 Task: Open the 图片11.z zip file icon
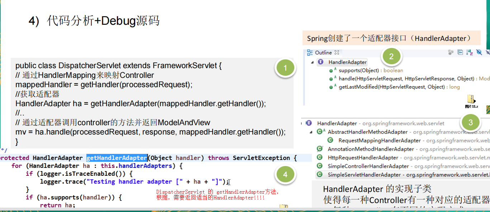click(x=471, y=102)
